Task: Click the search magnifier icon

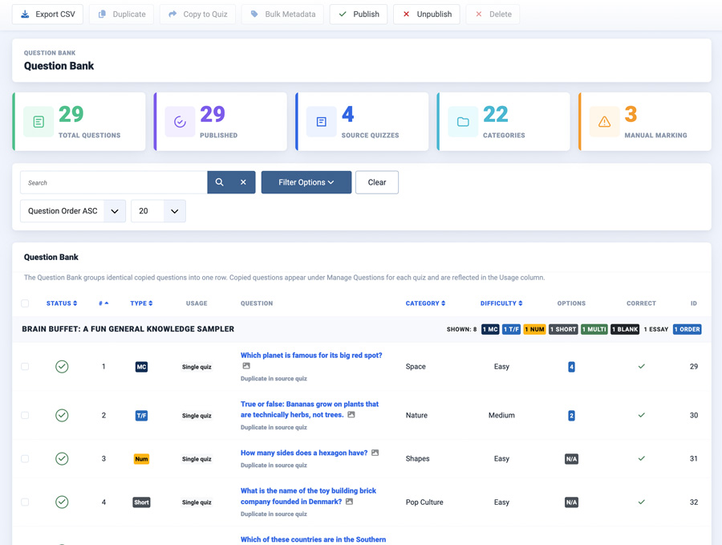Action: pos(220,182)
